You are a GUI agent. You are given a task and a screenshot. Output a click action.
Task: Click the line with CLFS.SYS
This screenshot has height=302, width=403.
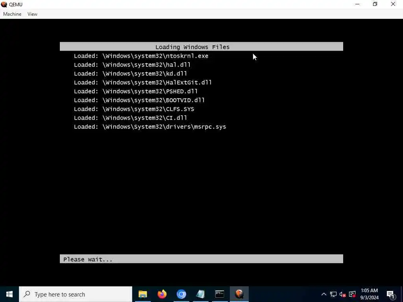coord(134,109)
